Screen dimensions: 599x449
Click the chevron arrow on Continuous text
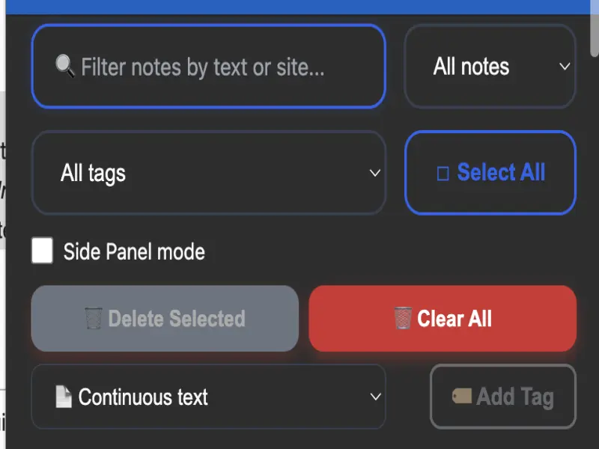[376, 397]
